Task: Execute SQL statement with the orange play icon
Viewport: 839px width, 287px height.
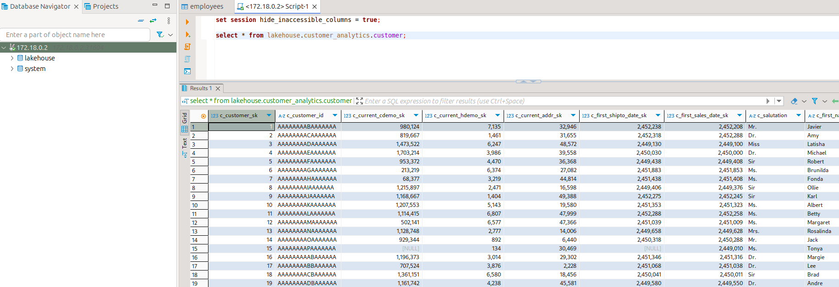Action: point(187,22)
